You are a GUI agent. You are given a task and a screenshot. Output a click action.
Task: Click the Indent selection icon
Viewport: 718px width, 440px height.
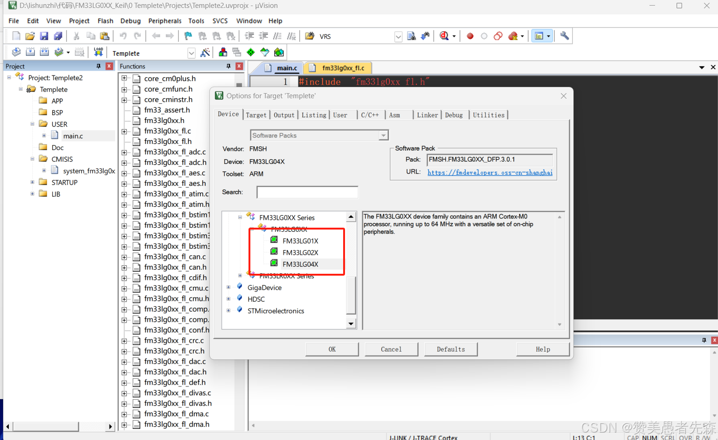coord(249,36)
